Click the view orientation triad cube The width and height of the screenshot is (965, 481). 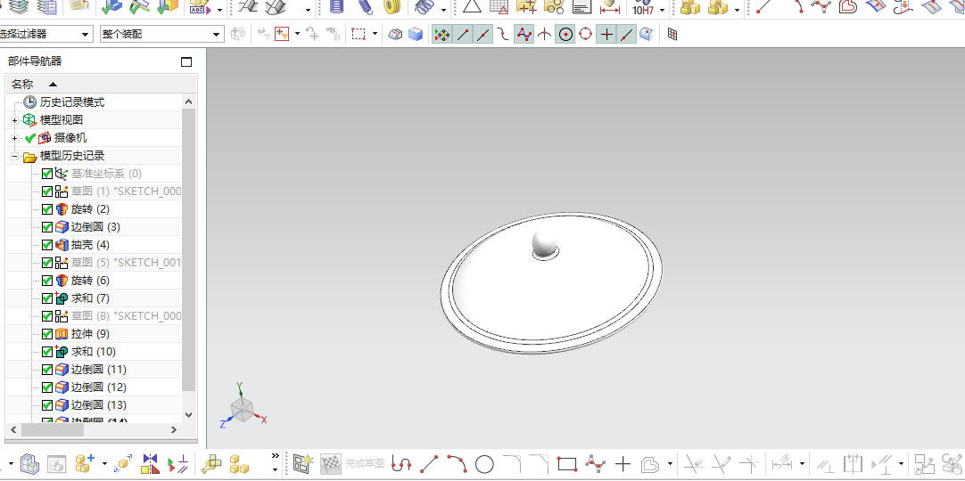241,408
